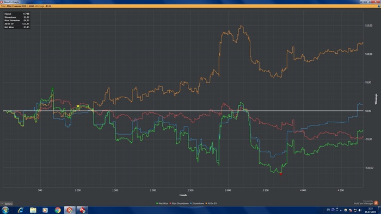Click the yellow star graph marker

point(78,106)
